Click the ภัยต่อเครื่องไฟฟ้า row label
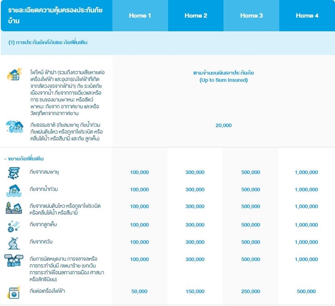The width and height of the screenshot is (335, 306). pyautogui.click(x=47, y=291)
